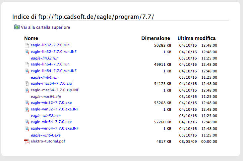243x161 pixels.
Task: Go to 'Vai alla cartella superiore' link
Action: [x=45, y=27]
